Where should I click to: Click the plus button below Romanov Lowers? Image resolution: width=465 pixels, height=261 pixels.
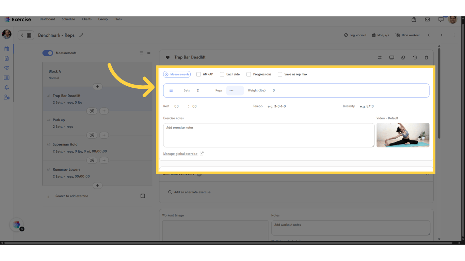tap(97, 186)
